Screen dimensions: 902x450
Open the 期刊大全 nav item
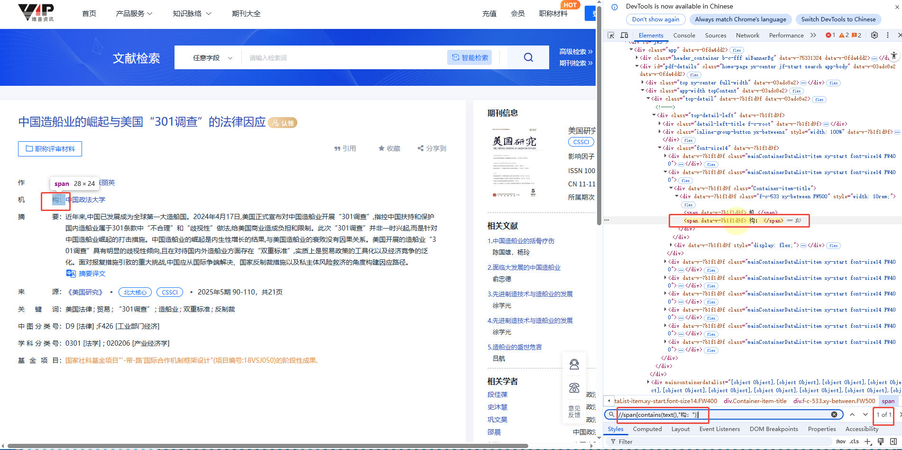246,14
